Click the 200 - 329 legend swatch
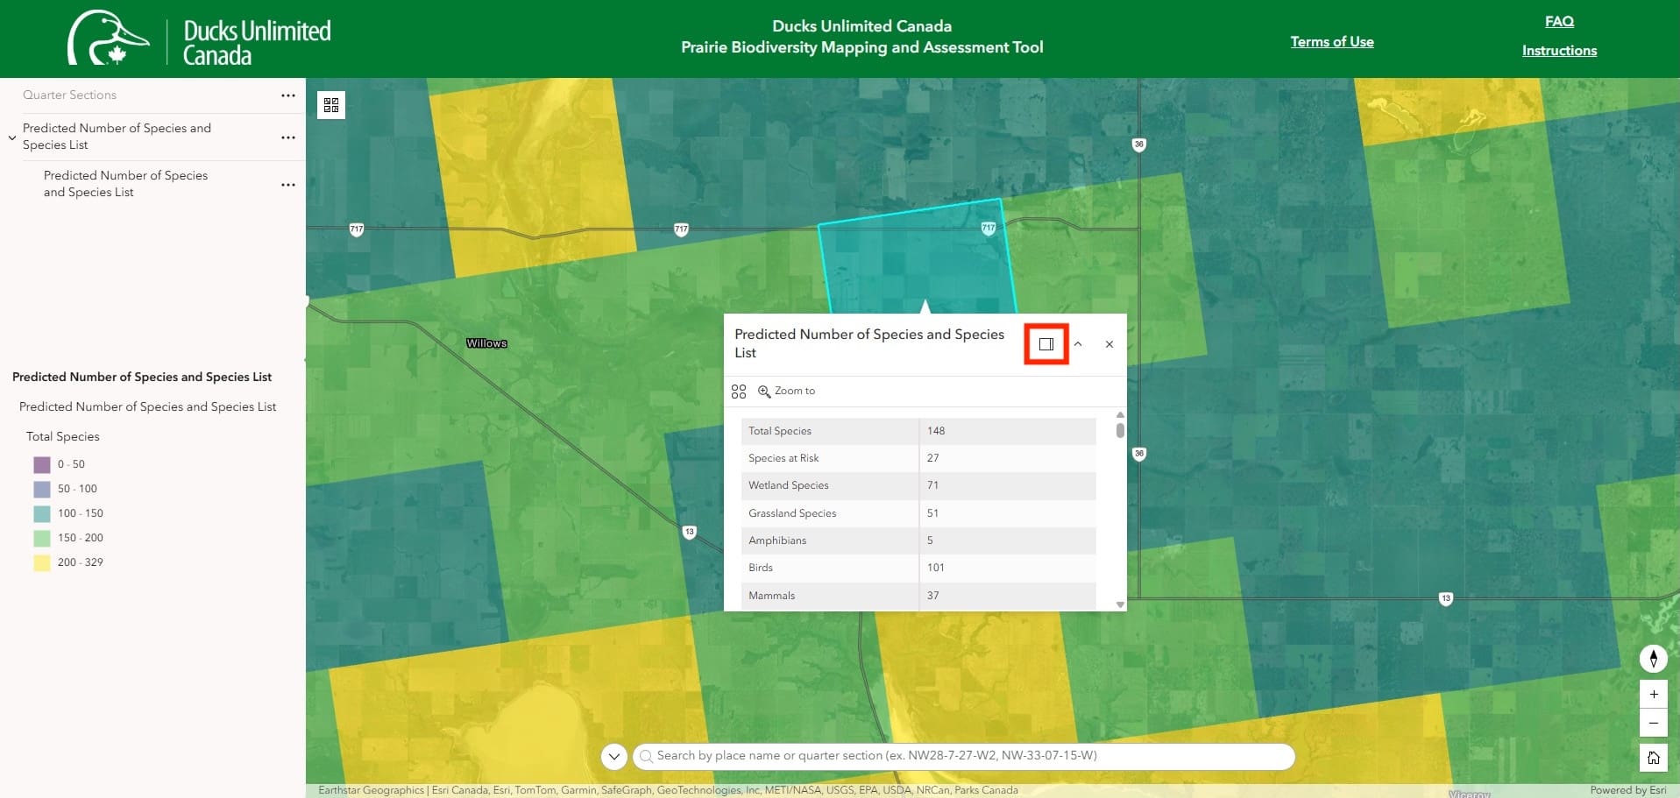Viewport: 1680px width, 798px height. (42, 562)
